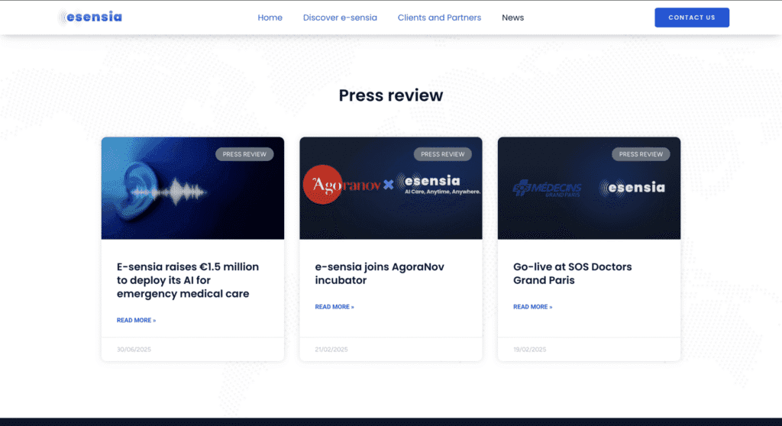Open the Médecins Grand Paris article image
The width and height of the screenshot is (782, 426).
tap(589, 188)
